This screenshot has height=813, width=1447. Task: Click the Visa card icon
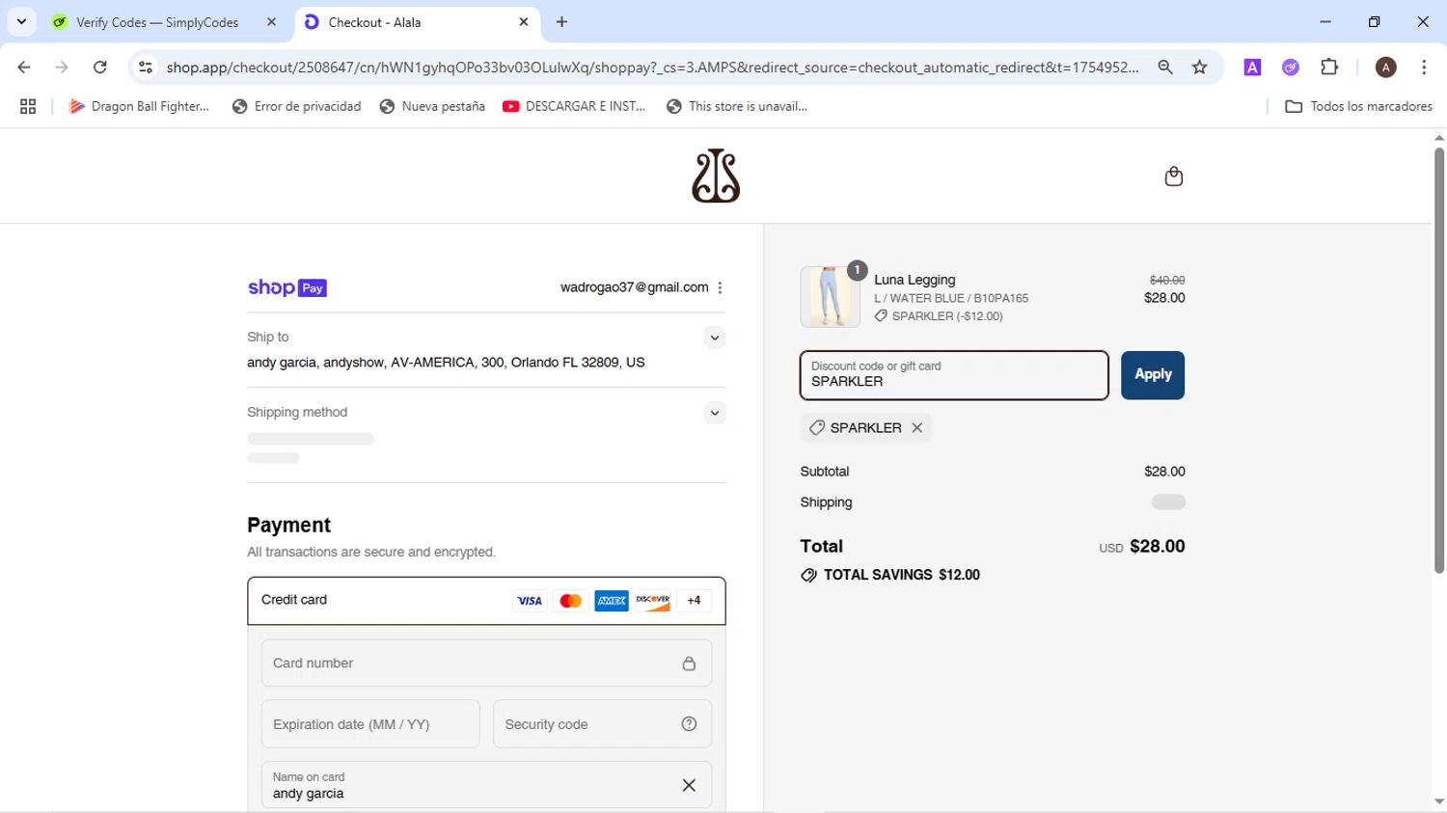coord(530,601)
